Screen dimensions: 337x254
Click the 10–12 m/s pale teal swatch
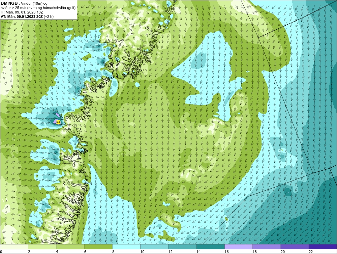pos(154,247)
